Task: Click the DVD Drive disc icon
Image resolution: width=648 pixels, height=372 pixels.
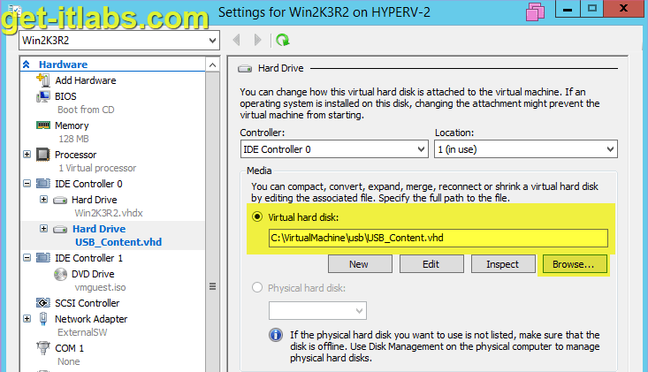Action: (x=60, y=274)
